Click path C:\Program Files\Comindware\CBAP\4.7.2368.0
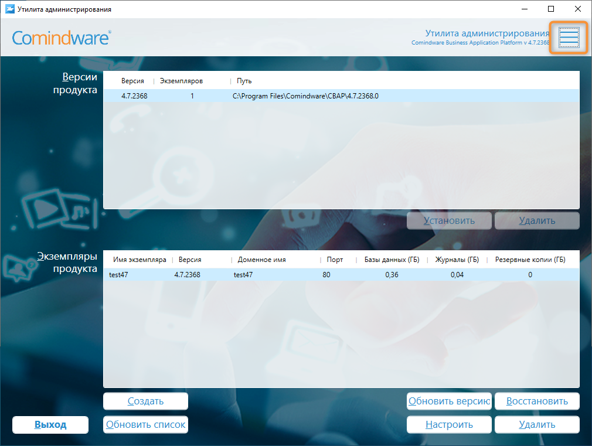Viewport: 592px width, 446px height. click(305, 96)
